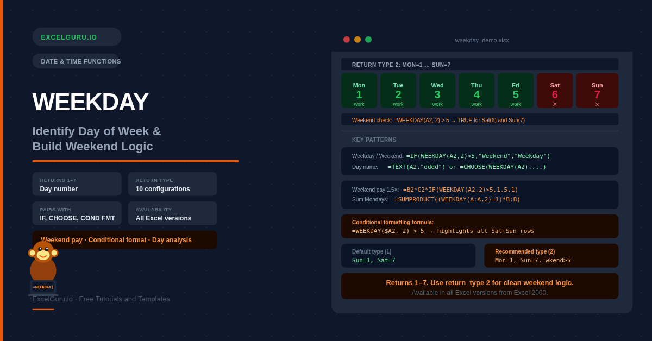
Task: Click the red window dot
Action: (x=347, y=40)
